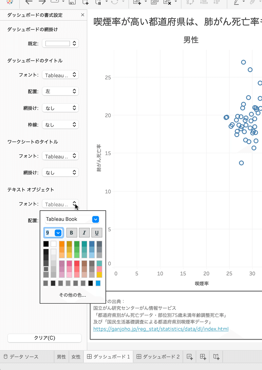Viewport: 262px width, 370px height.
Task: Switch to the ダッシュボード 2 tab
Action: 158,357
